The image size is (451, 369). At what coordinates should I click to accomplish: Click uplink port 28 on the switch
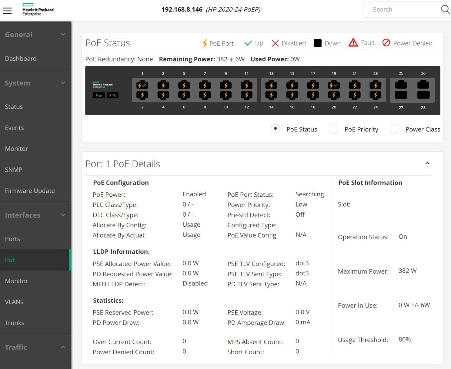click(423, 95)
